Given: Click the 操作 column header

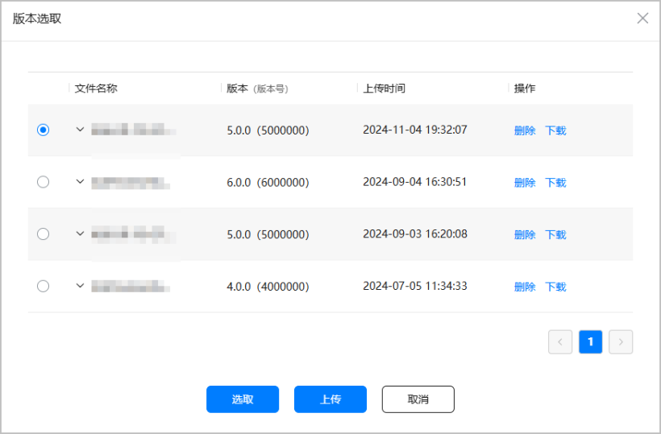Looking at the screenshot, I should [525, 89].
